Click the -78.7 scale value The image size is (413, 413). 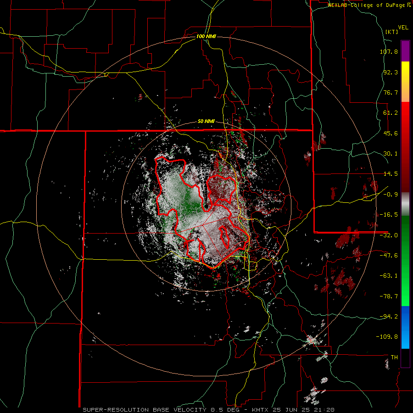click(389, 296)
